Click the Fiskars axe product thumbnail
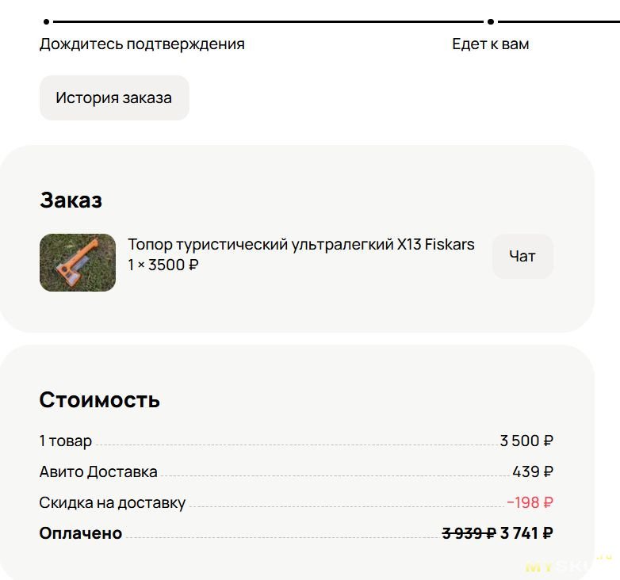Viewport: 620px width, 580px height. [78, 262]
